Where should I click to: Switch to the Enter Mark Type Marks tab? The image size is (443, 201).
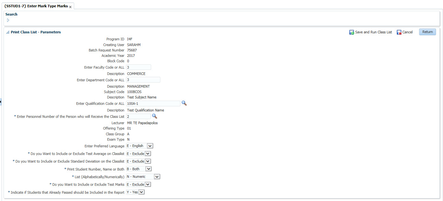tap(37, 6)
